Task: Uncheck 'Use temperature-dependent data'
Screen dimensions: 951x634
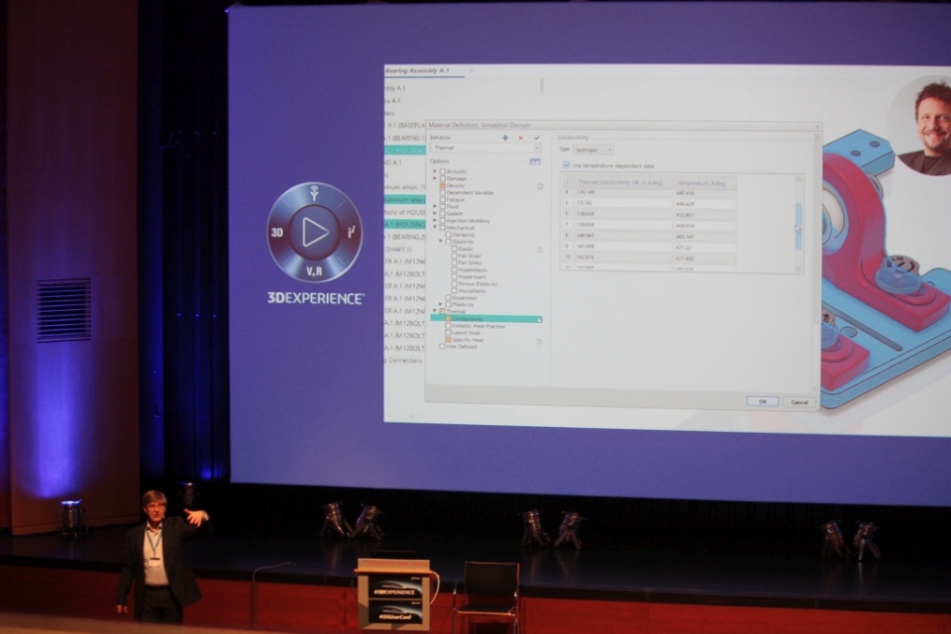Action: pos(567,165)
